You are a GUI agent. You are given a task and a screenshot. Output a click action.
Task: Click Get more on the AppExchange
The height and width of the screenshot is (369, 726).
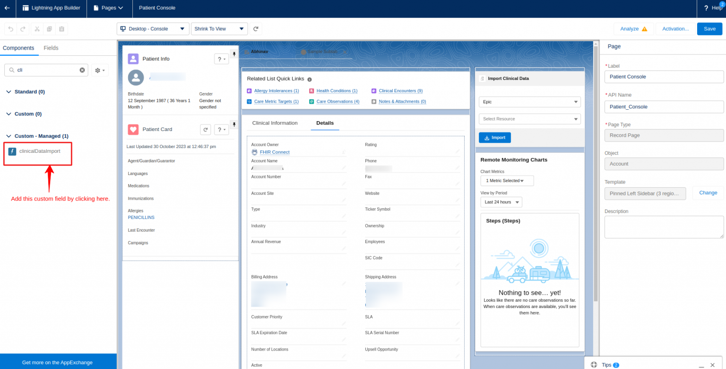tap(58, 362)
